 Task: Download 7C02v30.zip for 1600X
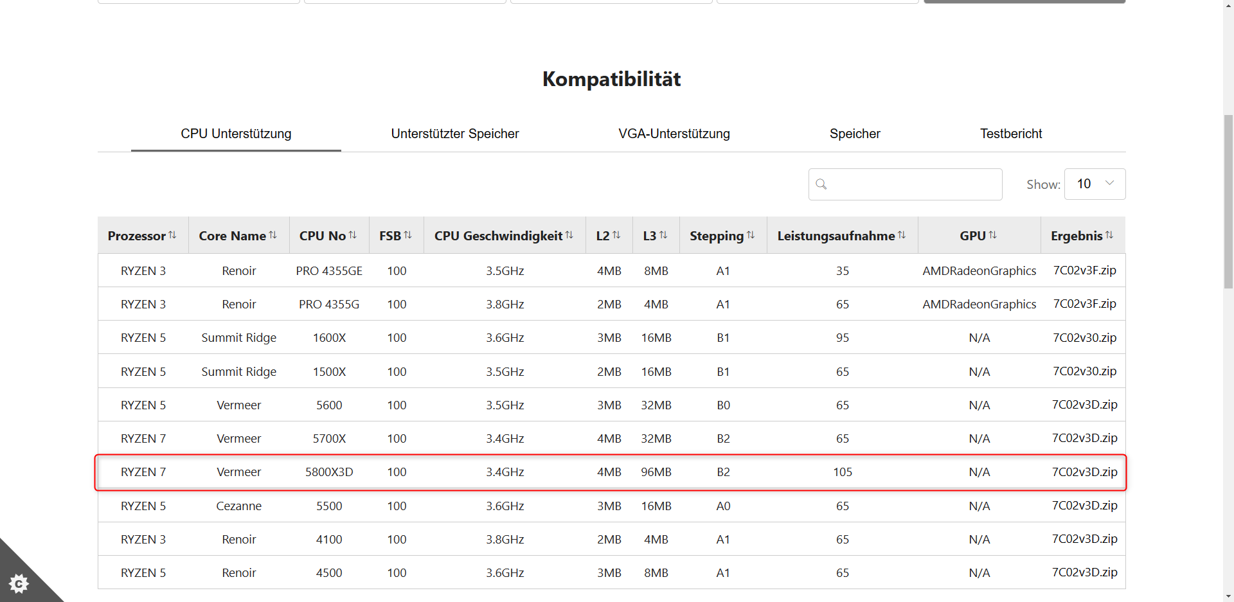pos(1084,337)
